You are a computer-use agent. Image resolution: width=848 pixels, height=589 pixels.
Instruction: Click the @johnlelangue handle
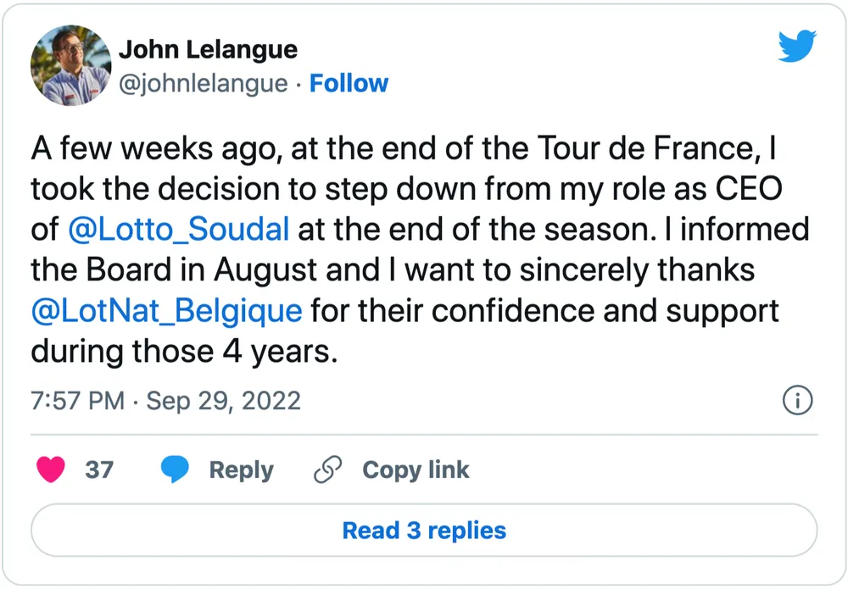pyautogui.click(x=203, y=83)
